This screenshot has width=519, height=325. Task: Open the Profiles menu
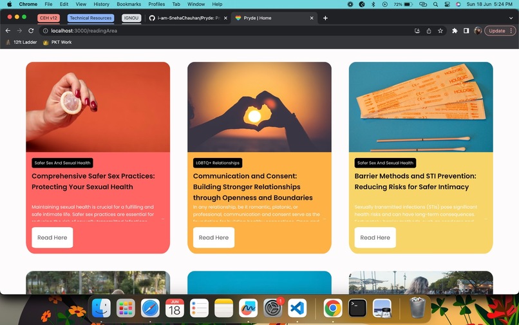(156, 5)
